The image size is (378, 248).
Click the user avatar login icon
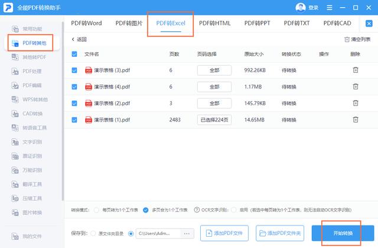[x=301, y=8]
